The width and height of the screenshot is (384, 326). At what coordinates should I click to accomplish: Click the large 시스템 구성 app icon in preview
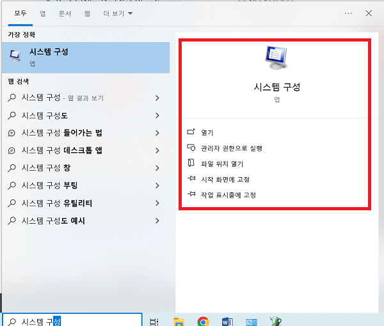[276, 58]
